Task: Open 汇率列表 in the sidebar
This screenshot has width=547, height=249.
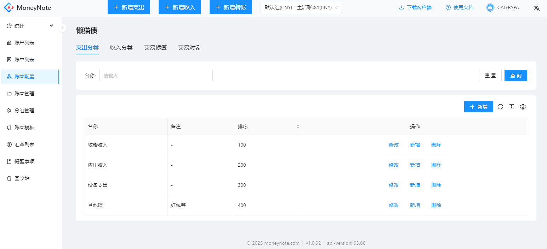Action: click(30, 144)
